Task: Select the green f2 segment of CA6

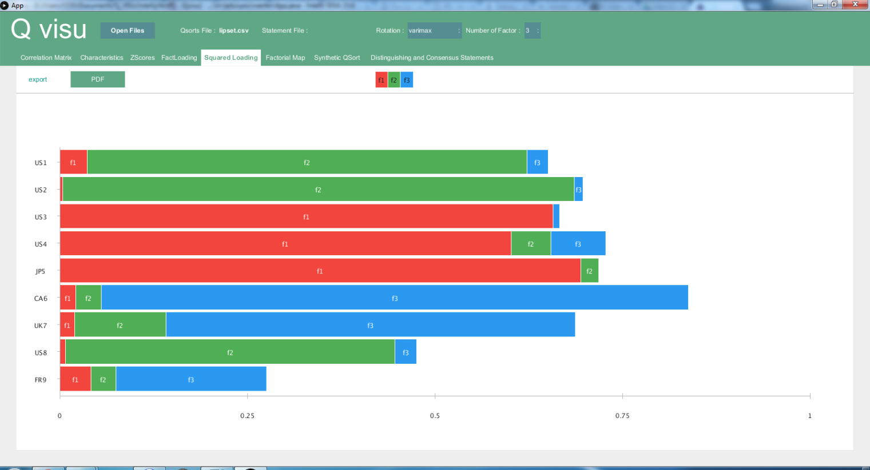Action: [89, 298]
